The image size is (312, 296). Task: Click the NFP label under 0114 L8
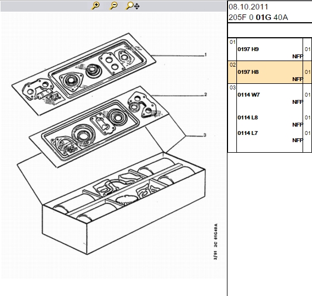point(298,125)
